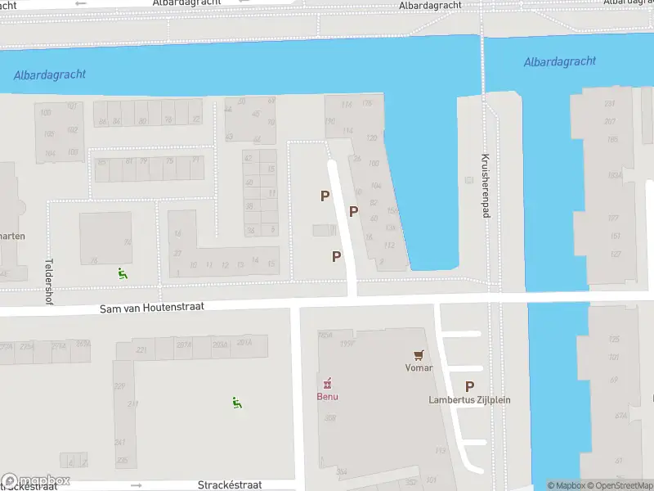Screen dimensions: 654x491
Task: Click the lowest parking P icon near building 2
Action: 336,256
